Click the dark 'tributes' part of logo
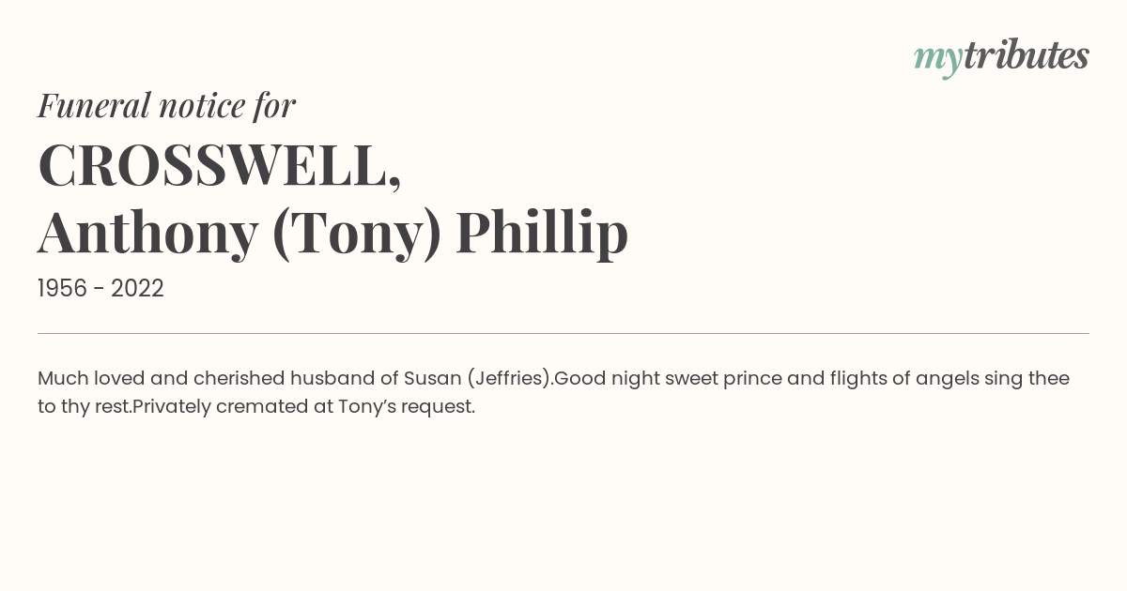This screenshot has width=1127, height=591. click(1026, 55)
